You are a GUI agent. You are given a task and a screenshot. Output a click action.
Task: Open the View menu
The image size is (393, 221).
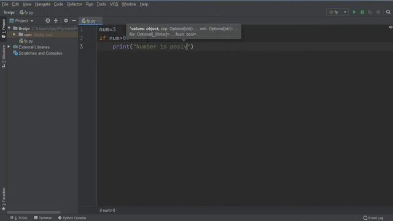pos(27,4)
